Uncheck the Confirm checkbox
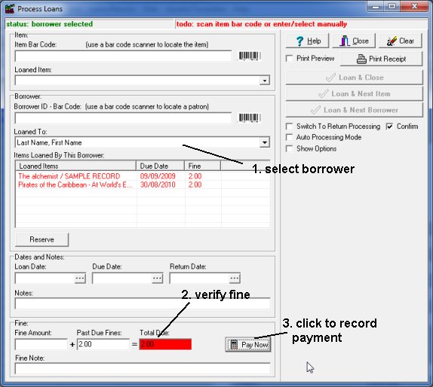Viewport: 433px width, 387px height. (389, 126)
